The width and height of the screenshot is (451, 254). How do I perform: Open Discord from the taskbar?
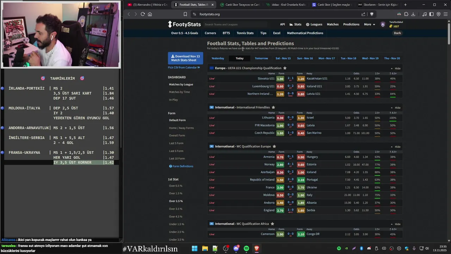tap(236, 248)
